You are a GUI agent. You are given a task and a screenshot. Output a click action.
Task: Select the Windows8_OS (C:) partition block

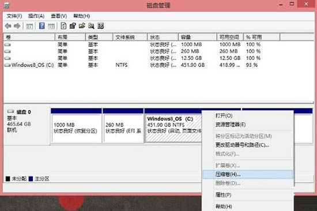[173, 126]
